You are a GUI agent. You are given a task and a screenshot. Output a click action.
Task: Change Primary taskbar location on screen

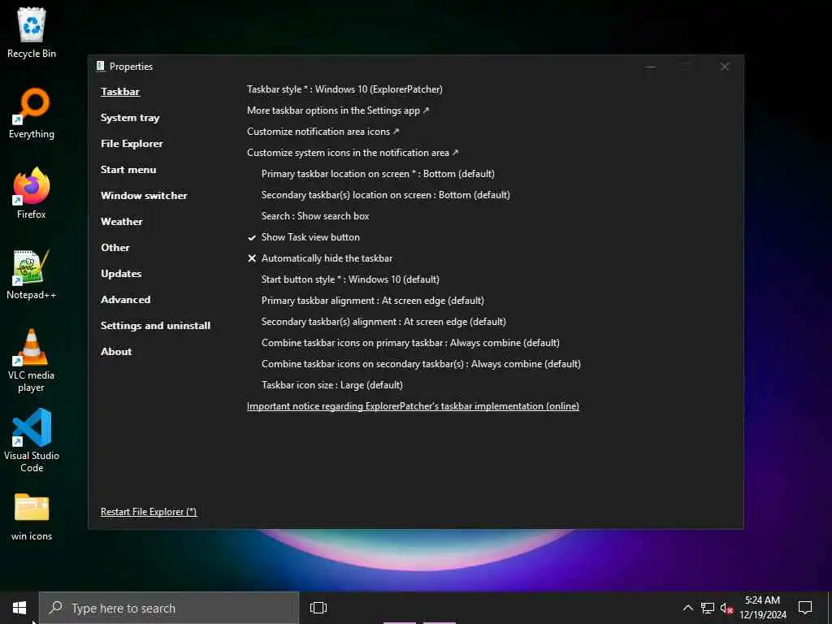pos(378,174)
